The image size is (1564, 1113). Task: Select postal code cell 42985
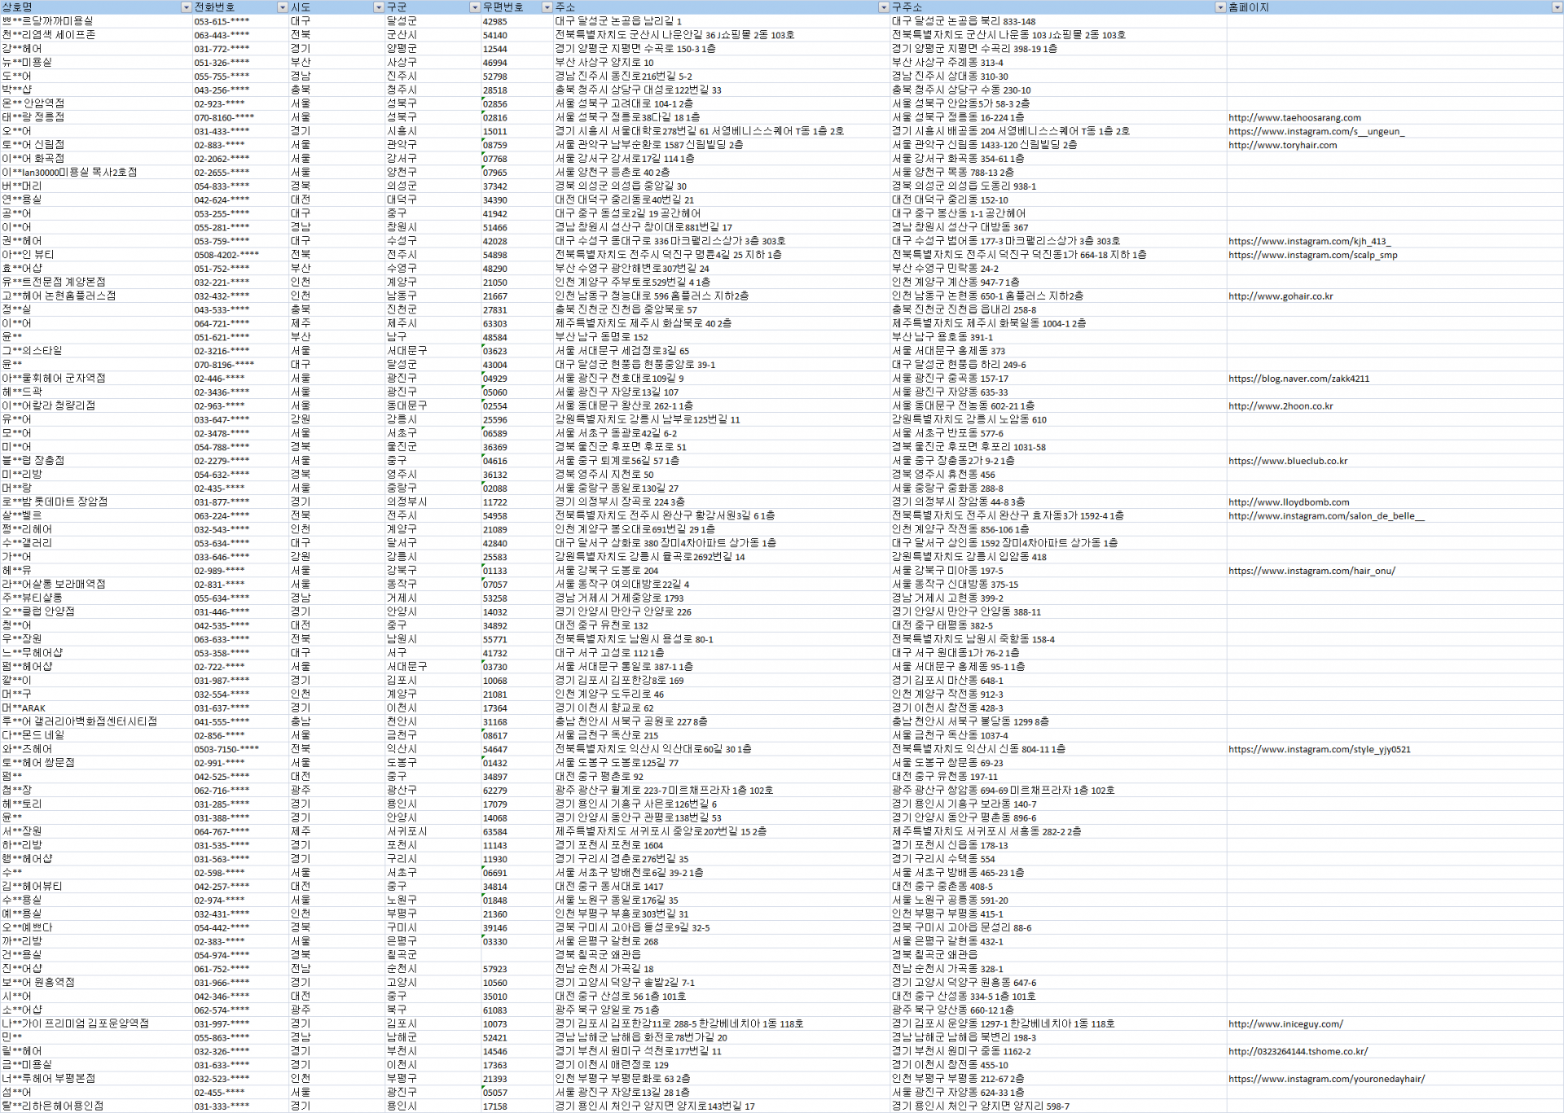pos(494,22)
